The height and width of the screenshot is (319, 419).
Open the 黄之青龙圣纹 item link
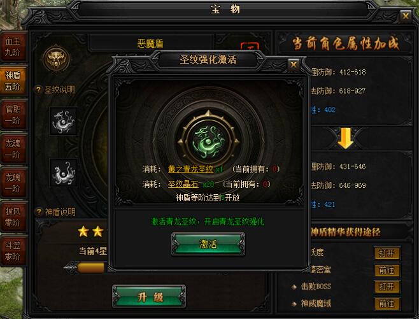click(x=190, y=169)
